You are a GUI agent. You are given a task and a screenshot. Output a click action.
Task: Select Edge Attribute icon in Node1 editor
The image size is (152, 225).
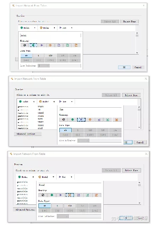[59, 45]
